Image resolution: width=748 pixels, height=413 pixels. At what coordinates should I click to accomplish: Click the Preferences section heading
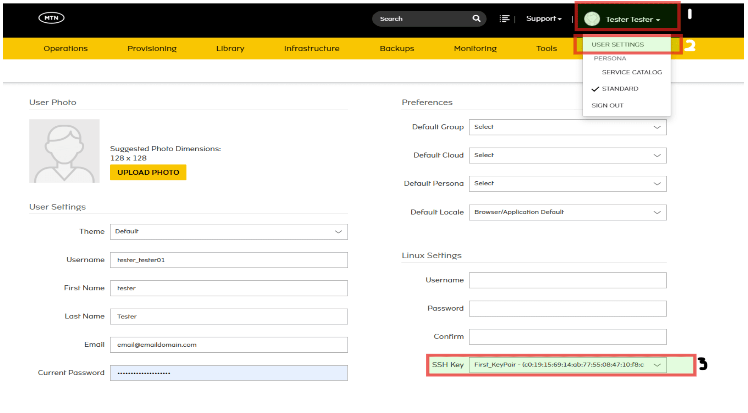427,102
